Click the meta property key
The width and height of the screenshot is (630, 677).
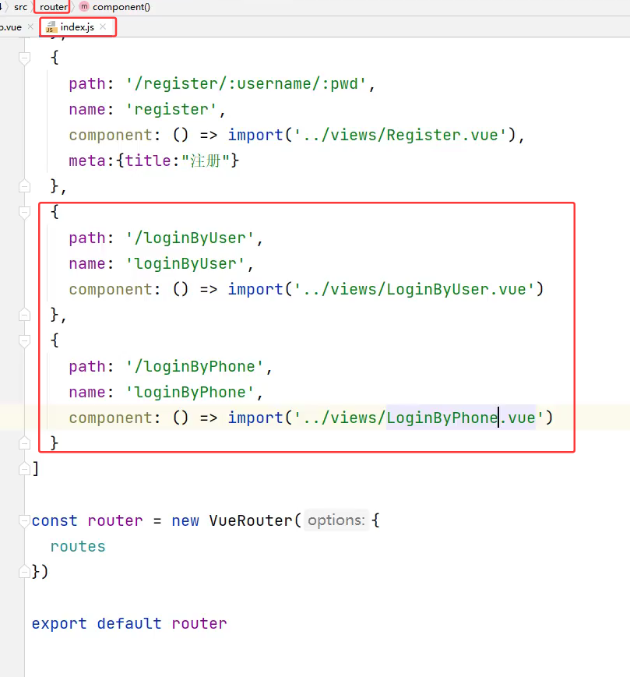(x=87, y=160)
